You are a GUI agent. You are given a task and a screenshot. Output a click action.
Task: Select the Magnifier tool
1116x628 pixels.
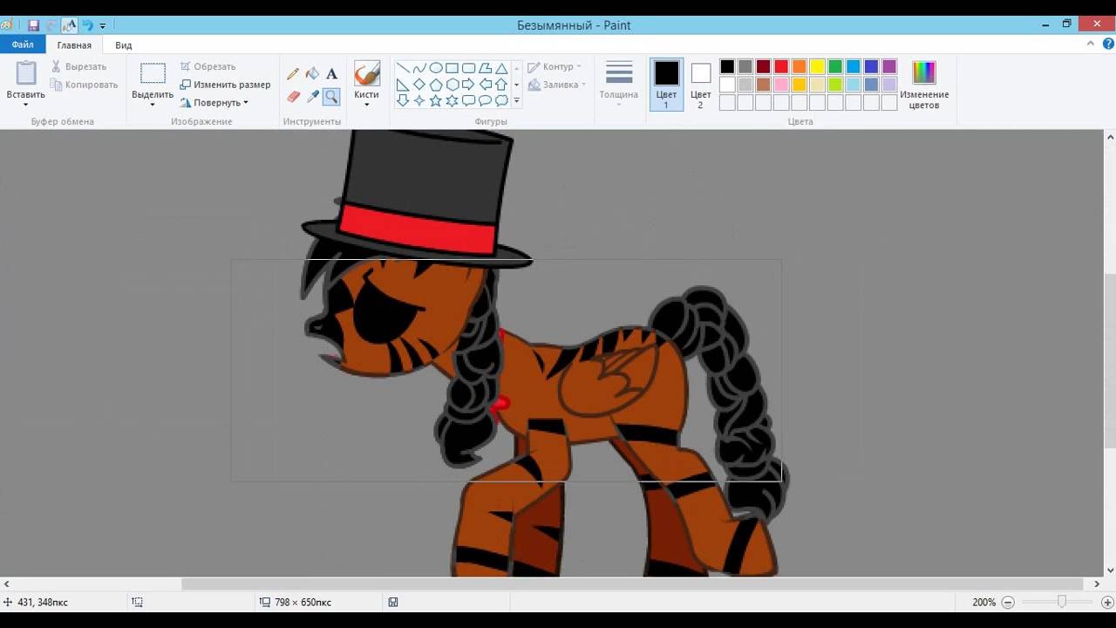[331, 96]
